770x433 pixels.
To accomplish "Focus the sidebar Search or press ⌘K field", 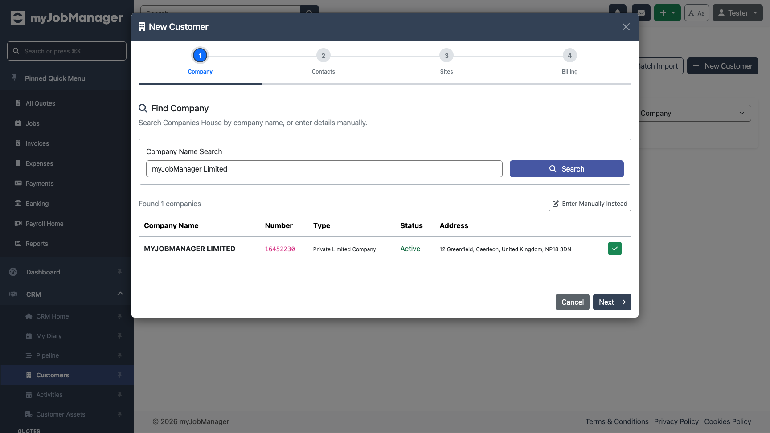I will click(67, 51).
